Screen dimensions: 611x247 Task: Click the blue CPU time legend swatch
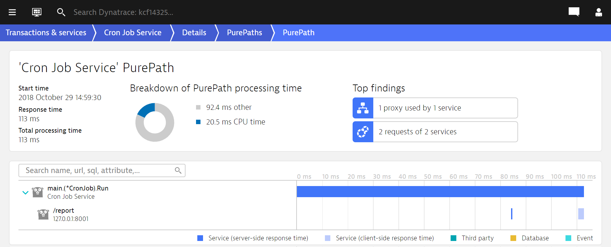pyautogui.click(x=198, y=122)
